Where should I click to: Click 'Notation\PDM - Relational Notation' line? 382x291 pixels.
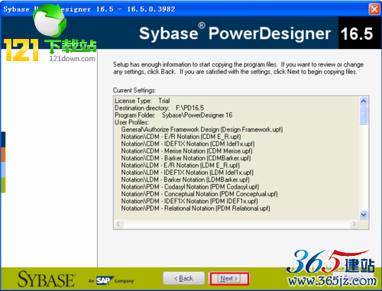point(196,209)
